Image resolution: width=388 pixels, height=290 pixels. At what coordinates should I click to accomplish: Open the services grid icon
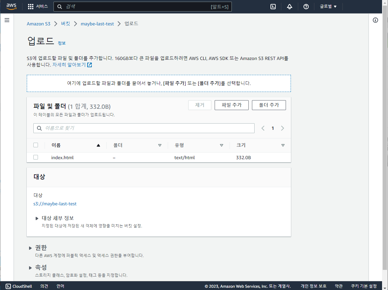[30, 7]
